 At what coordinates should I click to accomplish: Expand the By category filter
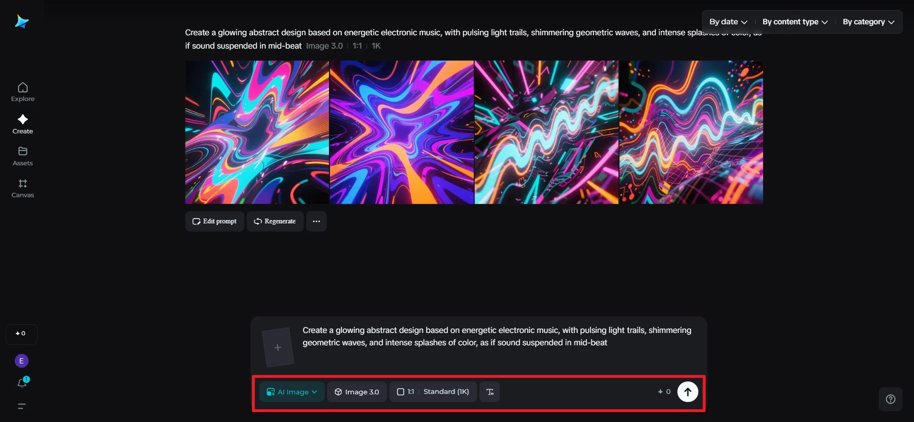(x=868, y=22)
